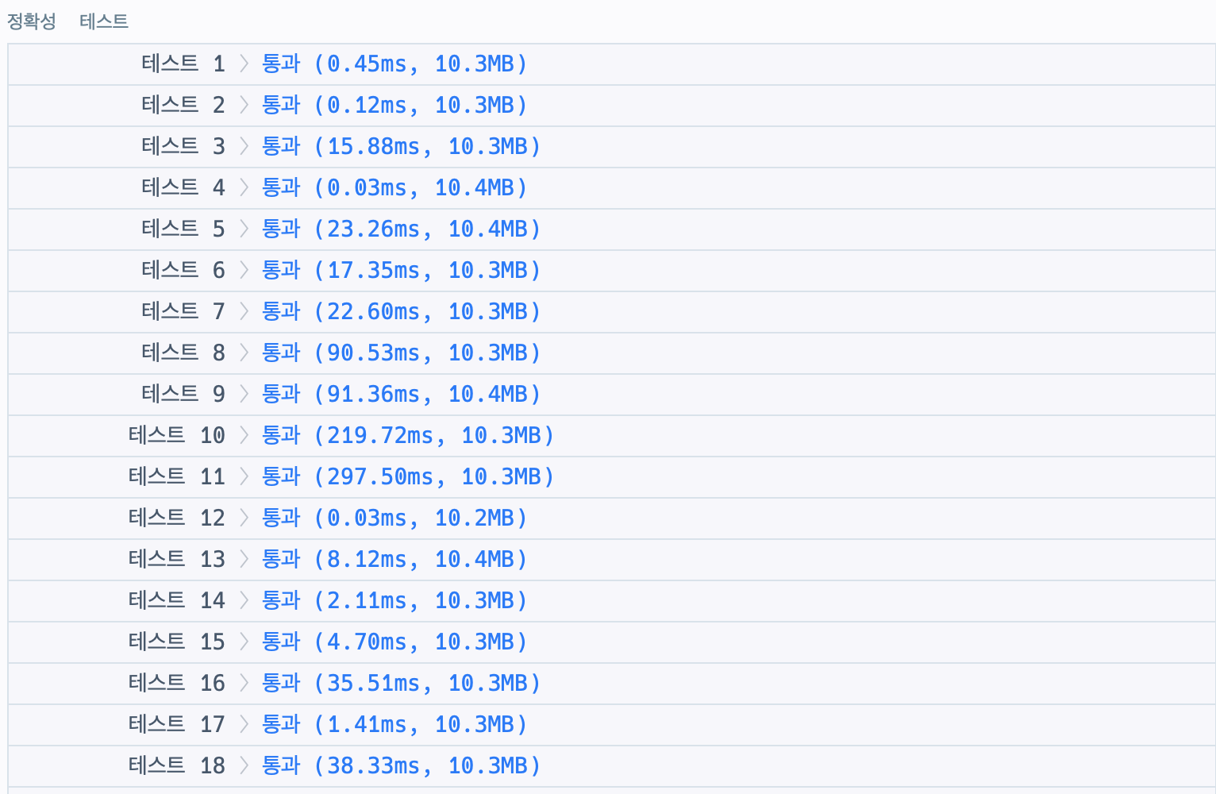The image size is (1216, 794).
Task: Click the chevron beside 테스트 9
Action: [244, 394]
